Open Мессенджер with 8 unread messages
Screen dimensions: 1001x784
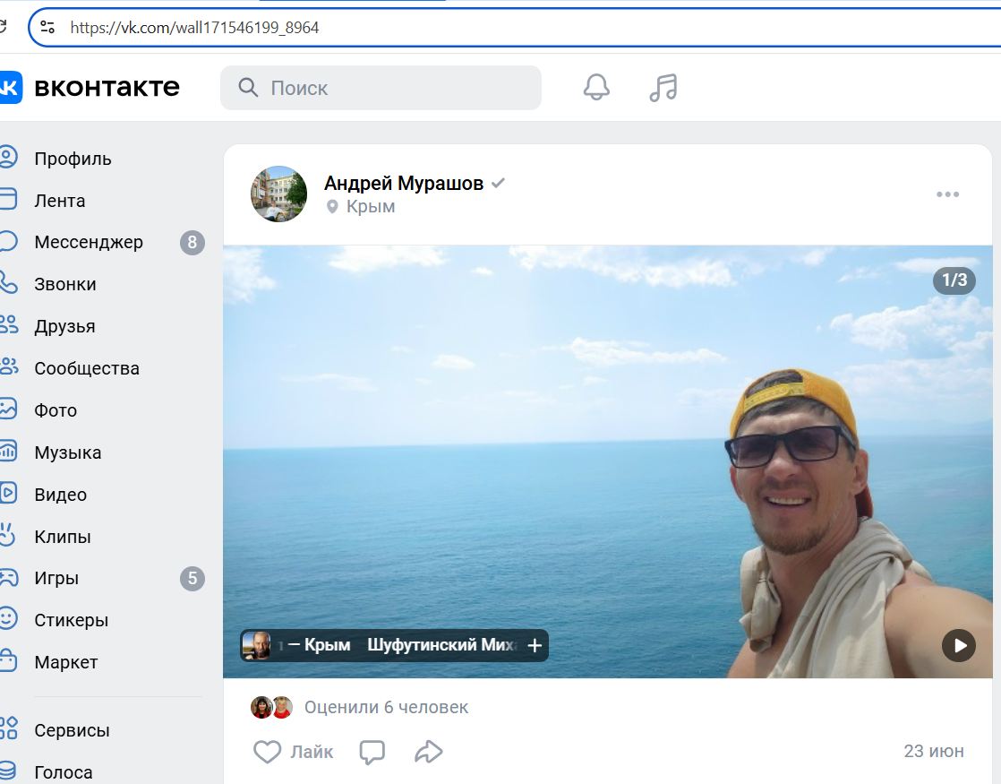pyautogui.click(x=88, y=242)
